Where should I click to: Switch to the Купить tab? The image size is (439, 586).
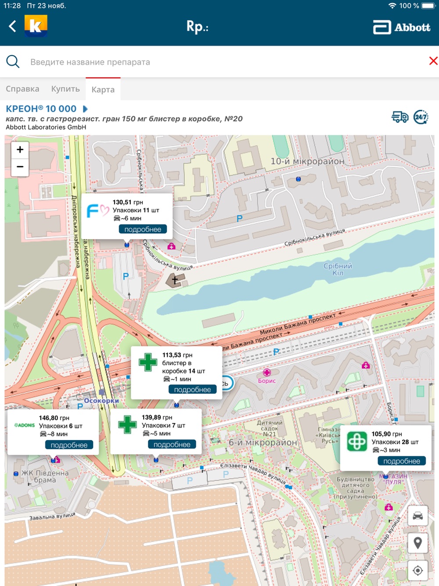(65, 89)
